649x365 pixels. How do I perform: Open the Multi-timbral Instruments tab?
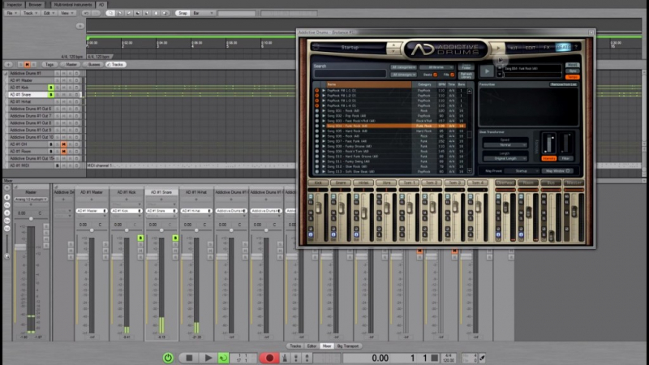pyautogui.click(x=73, y=5)
